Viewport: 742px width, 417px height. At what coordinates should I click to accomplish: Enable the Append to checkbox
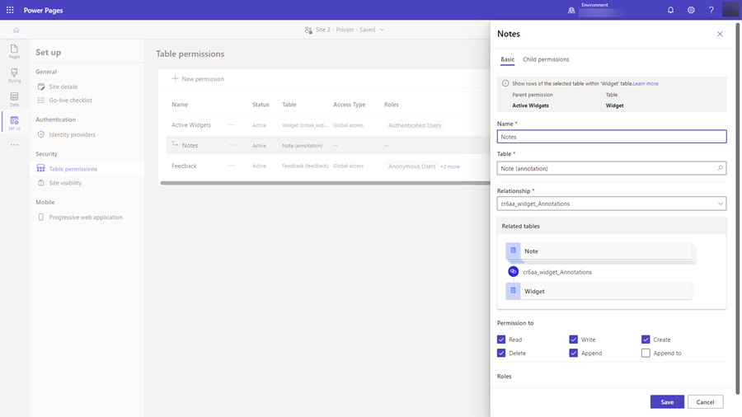pos(646,353)
